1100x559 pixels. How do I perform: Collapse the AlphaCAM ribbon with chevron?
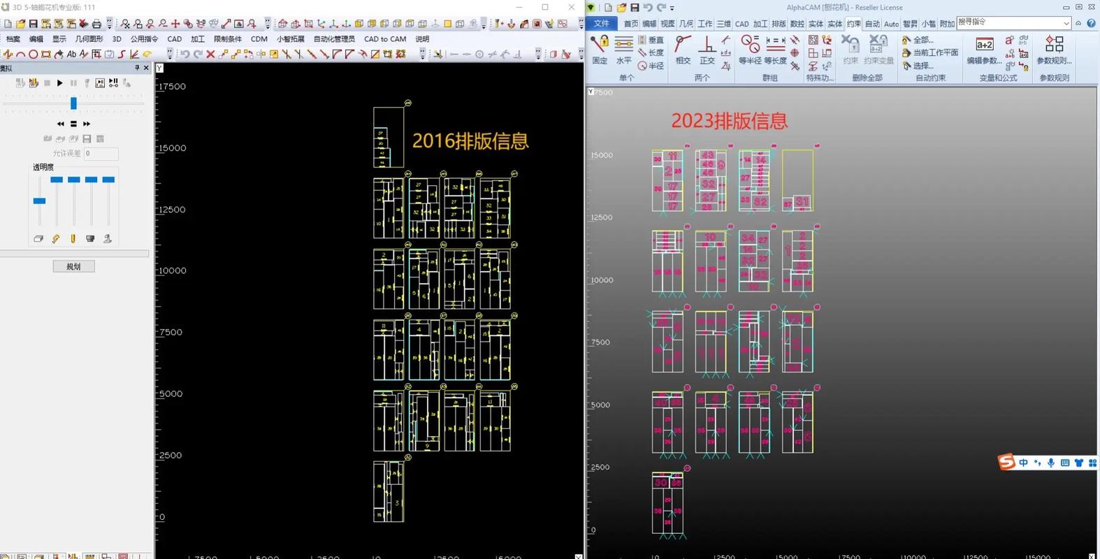click(1078, 23)
